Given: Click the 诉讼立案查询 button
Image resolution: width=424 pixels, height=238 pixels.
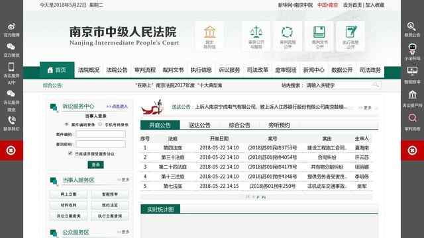Looking at the screenshot, I should pos(68,216).
